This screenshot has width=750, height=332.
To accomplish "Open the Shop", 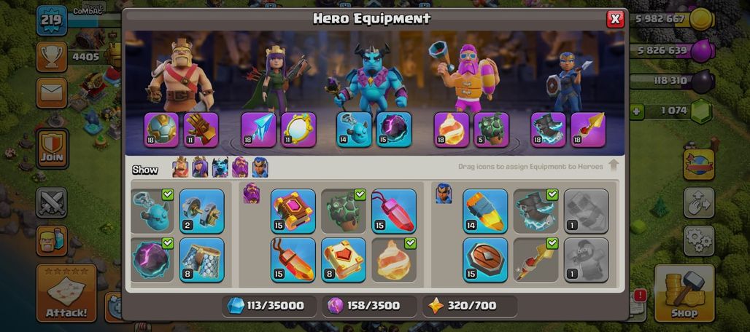I will (684, 293).
